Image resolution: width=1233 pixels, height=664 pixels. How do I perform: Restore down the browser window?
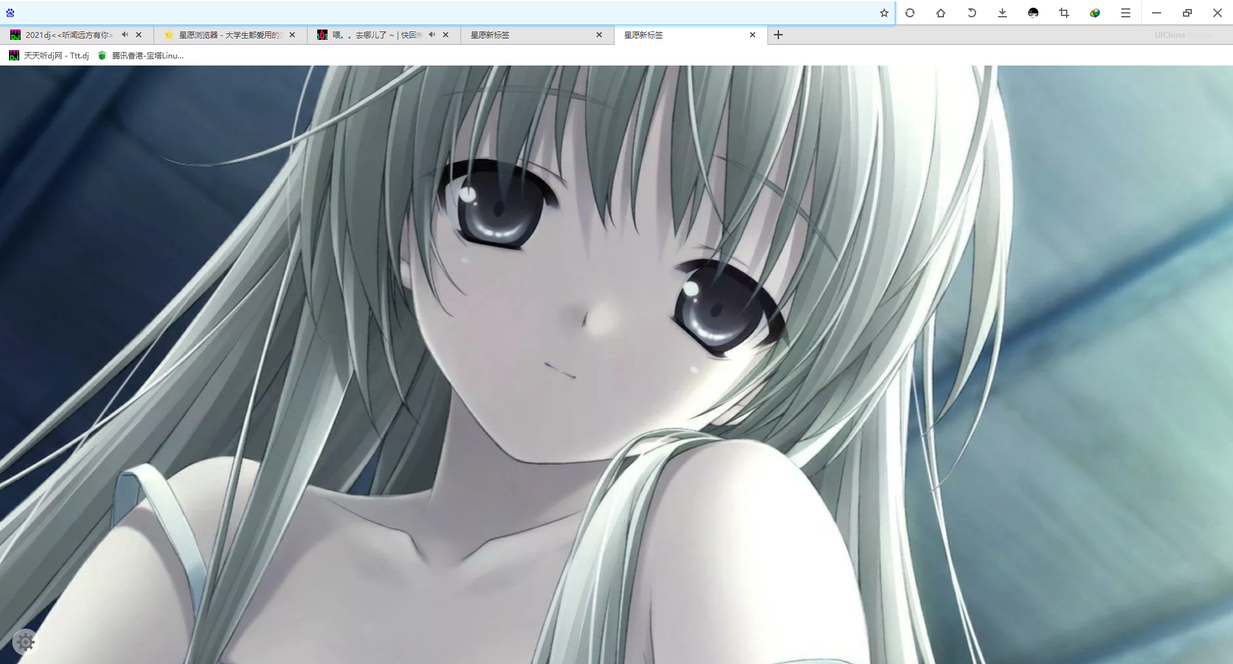1187,13
